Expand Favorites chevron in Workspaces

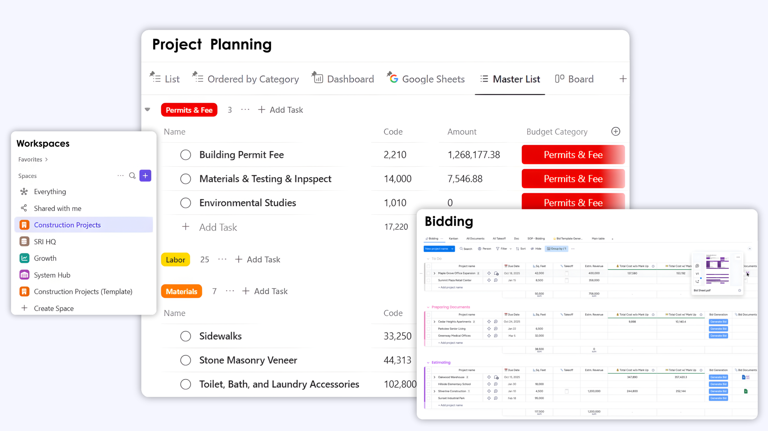tap(46, 159)
